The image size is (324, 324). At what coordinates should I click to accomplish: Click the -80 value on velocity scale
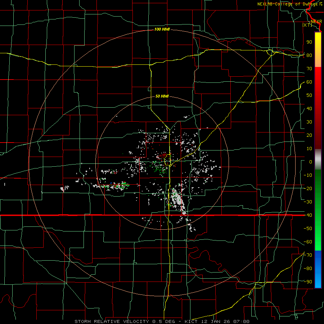308,269
